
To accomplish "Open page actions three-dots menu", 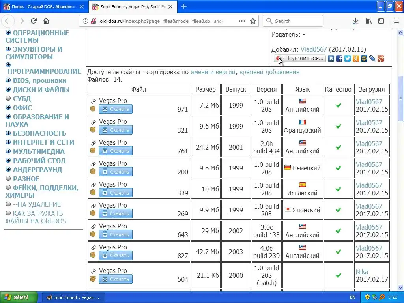I will click(242, 21).
